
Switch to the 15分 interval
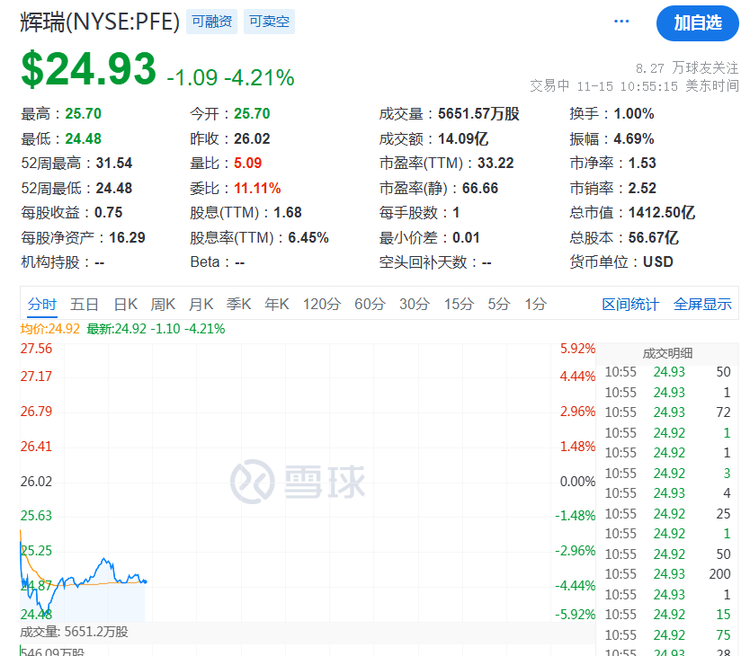coord(458,305)
